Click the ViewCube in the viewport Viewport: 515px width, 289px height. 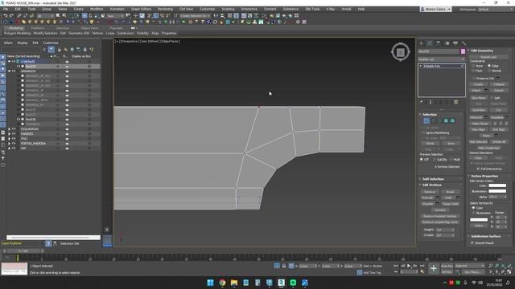[x=401, y=52]
